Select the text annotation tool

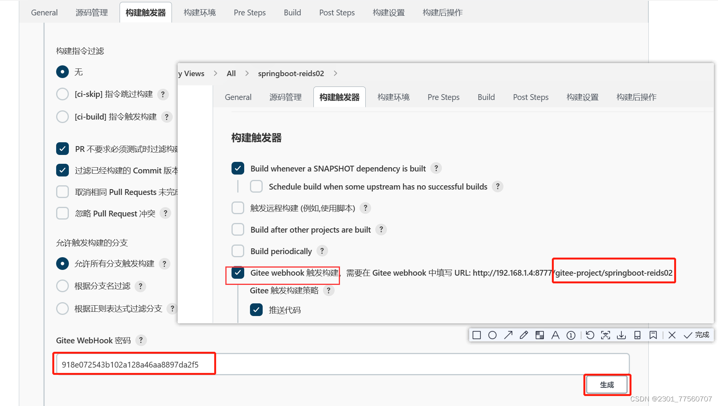coord(555,335)
